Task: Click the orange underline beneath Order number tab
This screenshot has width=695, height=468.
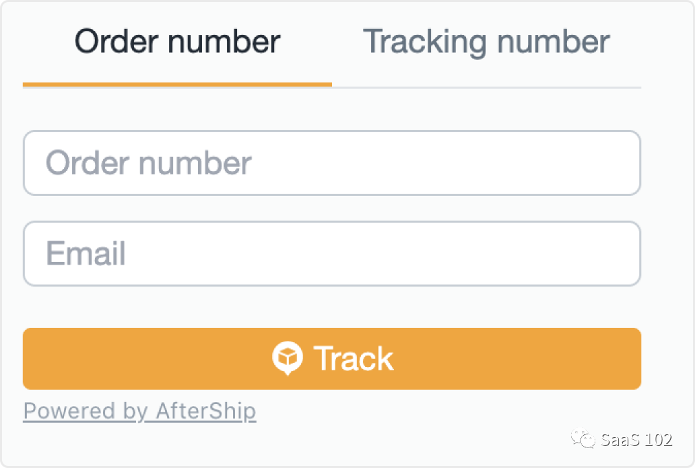Action: [x=177, y=85]
